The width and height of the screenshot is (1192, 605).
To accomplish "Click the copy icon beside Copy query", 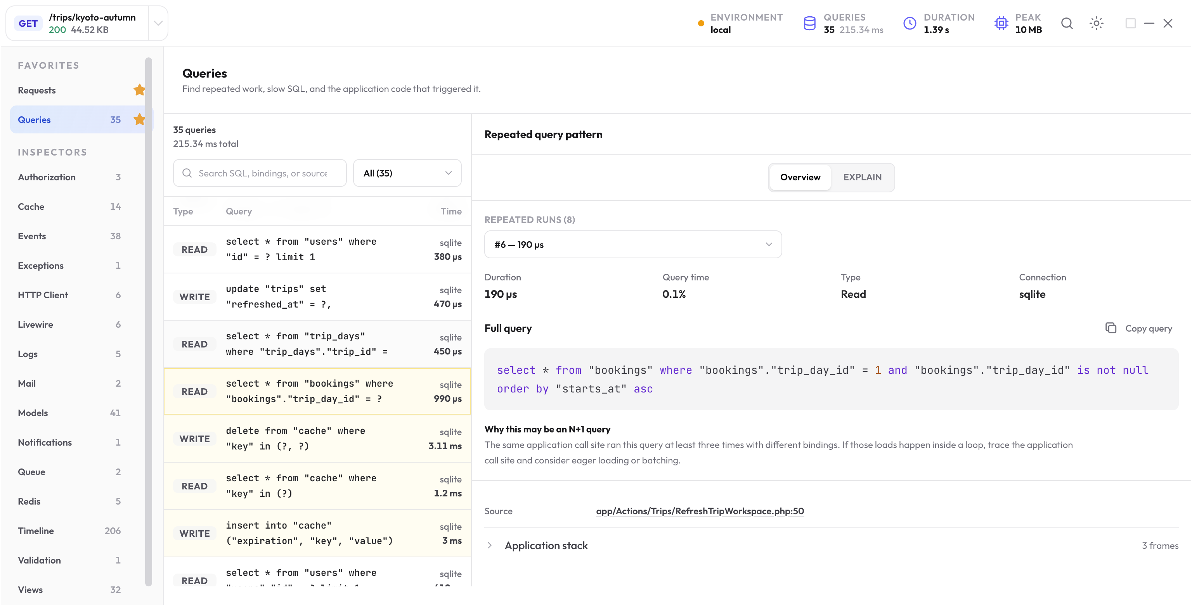I will pyautogui.click(x=1111, y=328).
